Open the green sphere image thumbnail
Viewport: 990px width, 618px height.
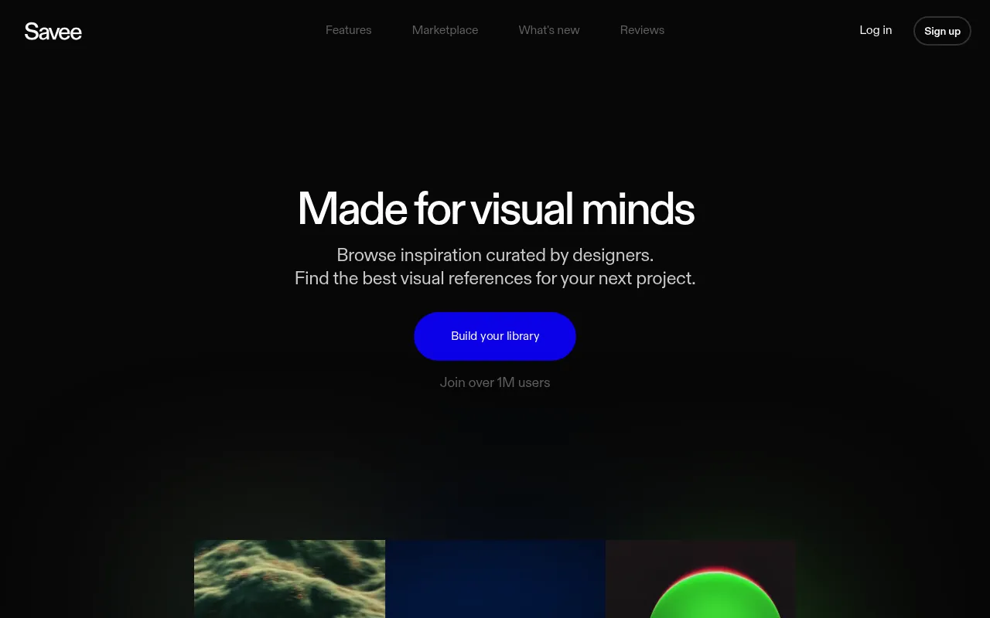point(701,579)
